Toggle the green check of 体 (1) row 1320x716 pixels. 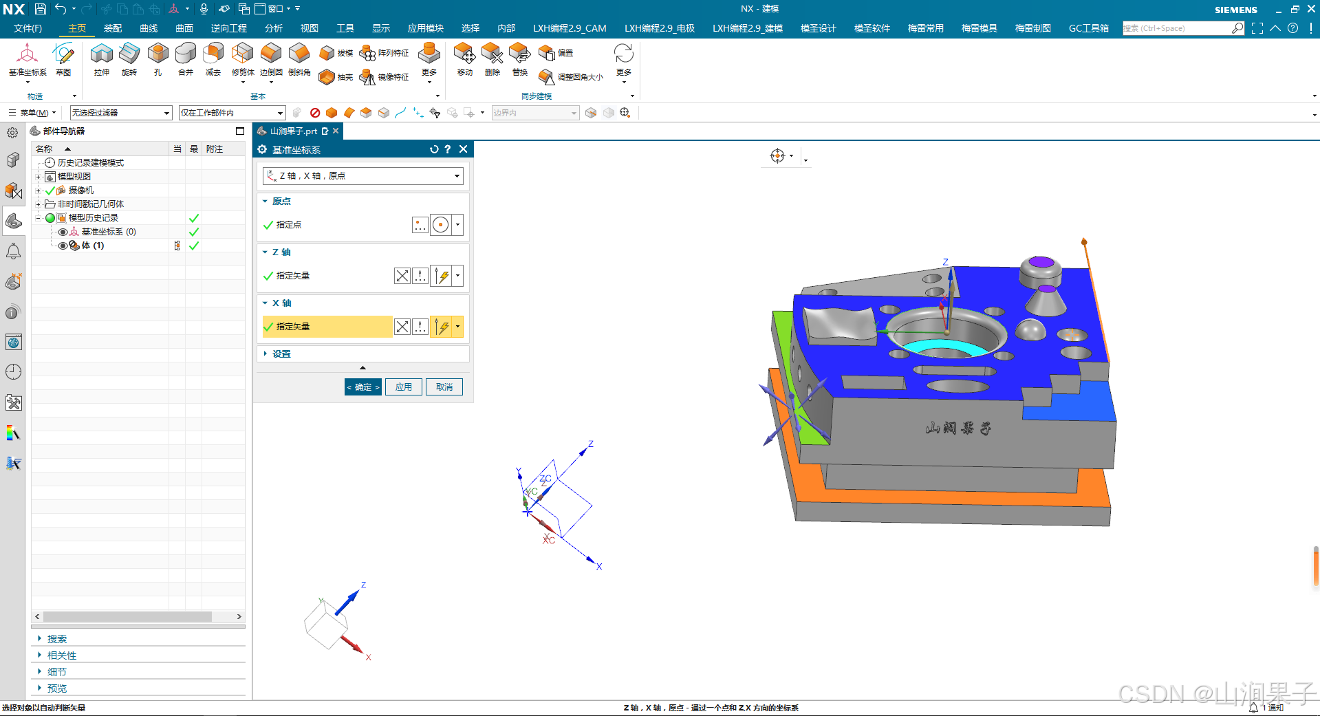click(x=194, y=246)
